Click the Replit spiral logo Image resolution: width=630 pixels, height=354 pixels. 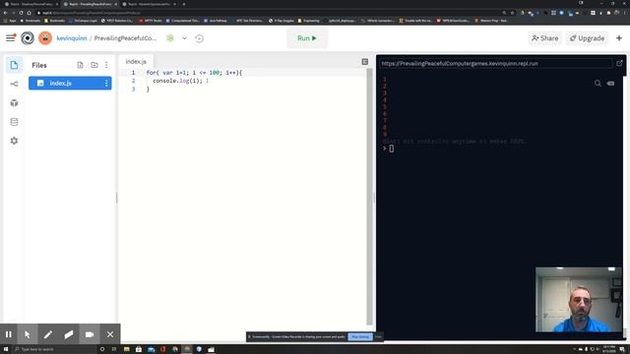click(x=28, y=38)
